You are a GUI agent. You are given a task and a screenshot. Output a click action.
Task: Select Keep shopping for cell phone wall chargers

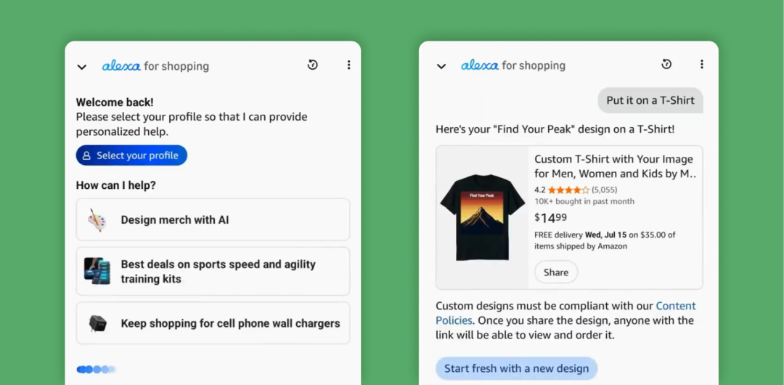click(213, 323)
